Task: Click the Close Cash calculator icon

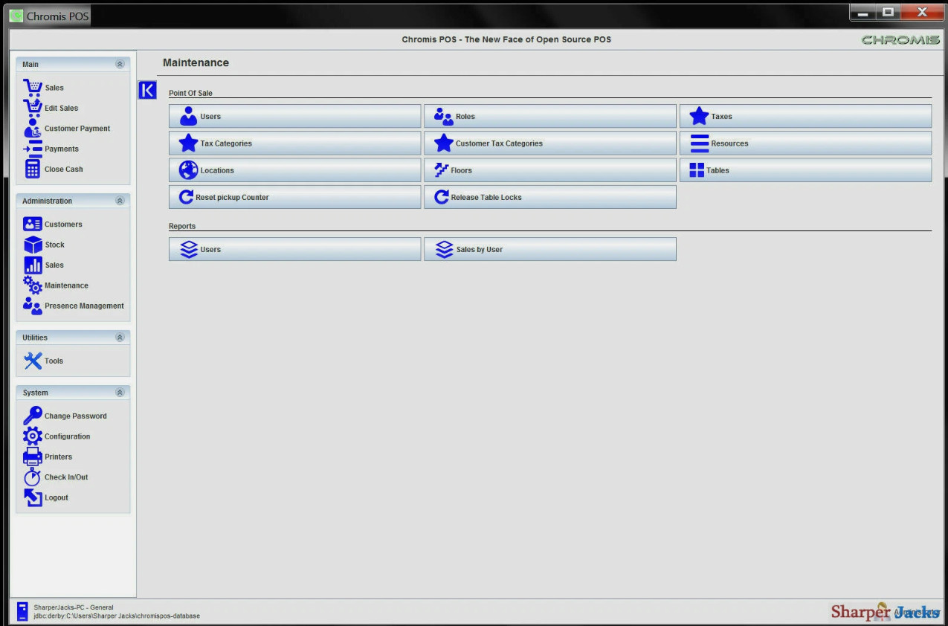Action: click(33, 169)
